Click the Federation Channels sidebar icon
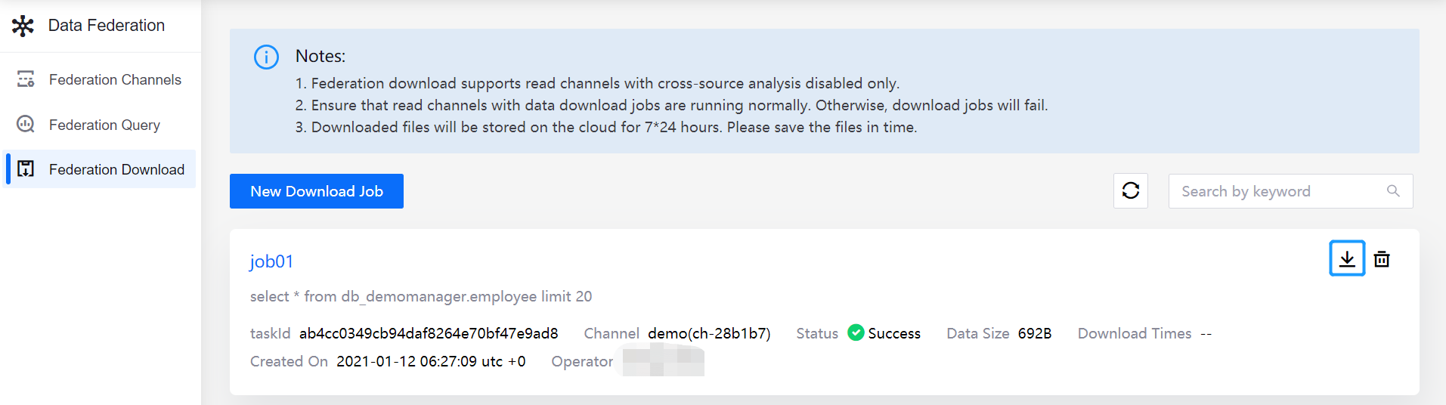This screenshot has width=1446, height=405. pyautogui.click(x=26, y=79)
